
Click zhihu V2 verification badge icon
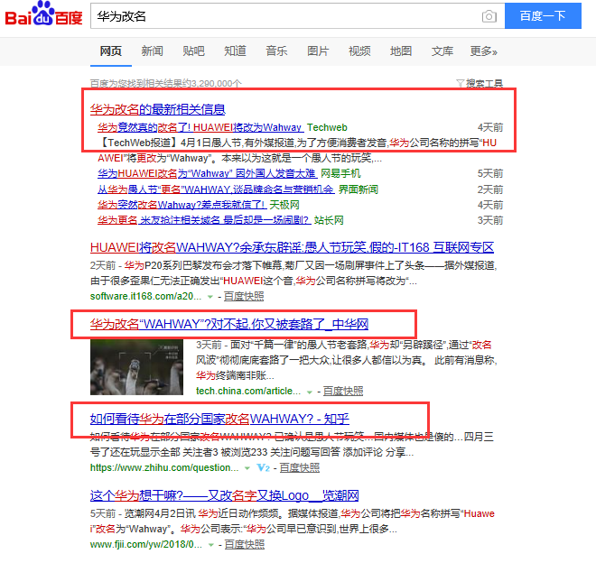click(263, 467)
